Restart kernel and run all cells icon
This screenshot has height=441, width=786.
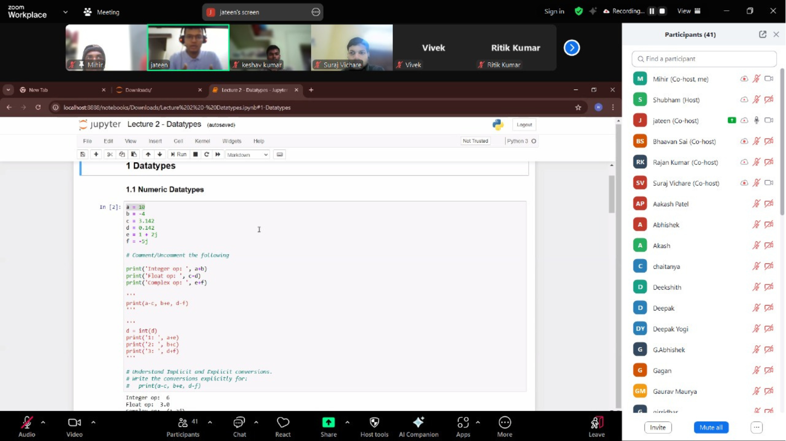(x=218, y=155)
